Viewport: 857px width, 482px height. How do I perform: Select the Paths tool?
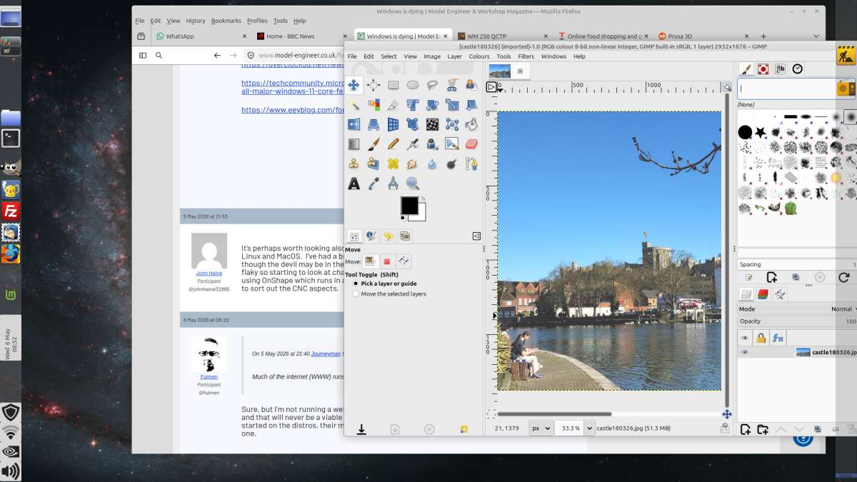click(x=471, y=164)
